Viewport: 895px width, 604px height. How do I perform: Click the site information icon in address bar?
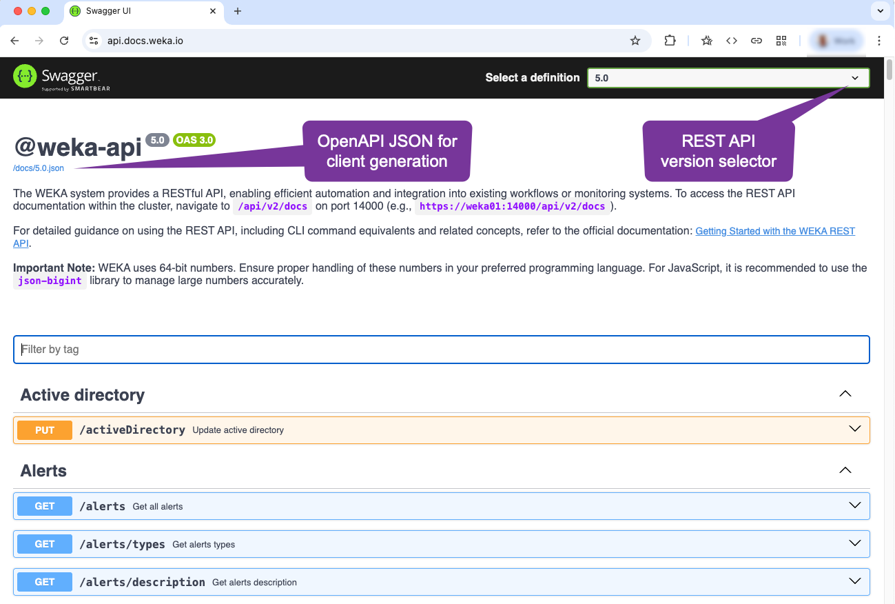tap(94, 41)
